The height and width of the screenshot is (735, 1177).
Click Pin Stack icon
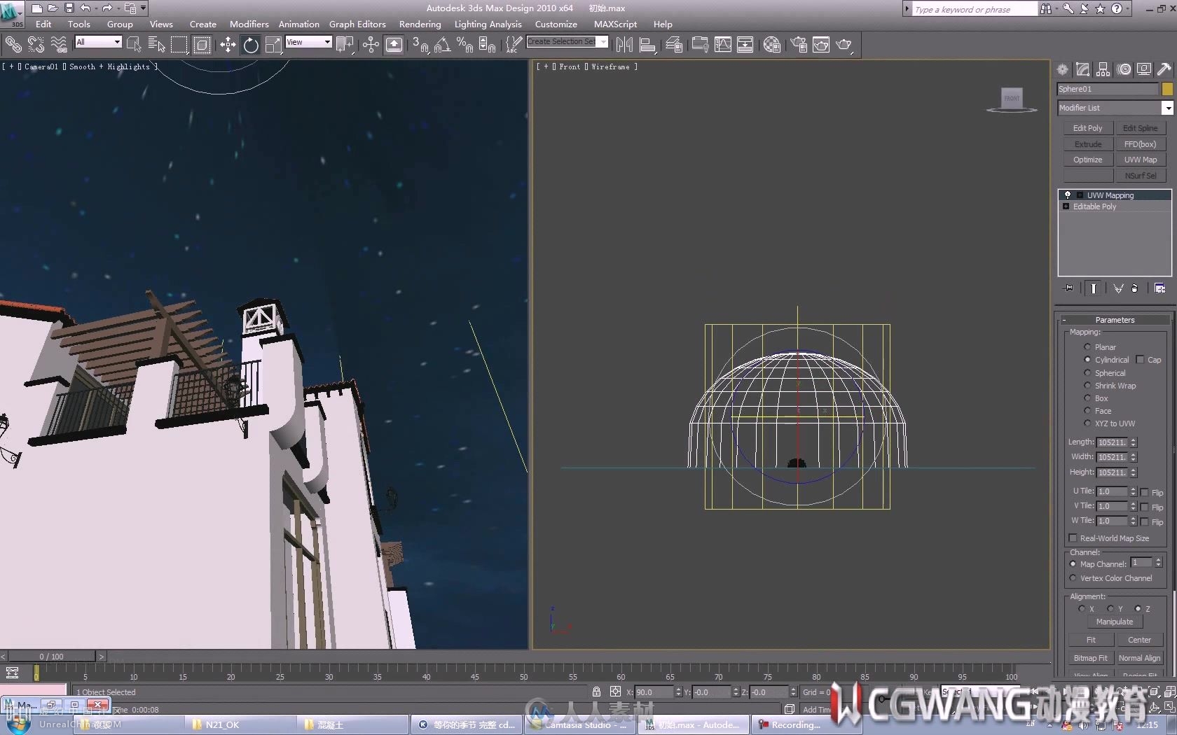1068,288
